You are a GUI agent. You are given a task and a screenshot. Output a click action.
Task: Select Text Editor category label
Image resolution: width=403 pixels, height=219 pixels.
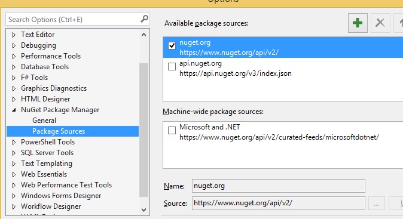point(38,35)
